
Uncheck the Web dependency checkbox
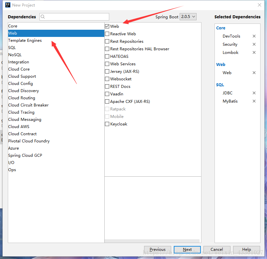[x=107, y=26]
